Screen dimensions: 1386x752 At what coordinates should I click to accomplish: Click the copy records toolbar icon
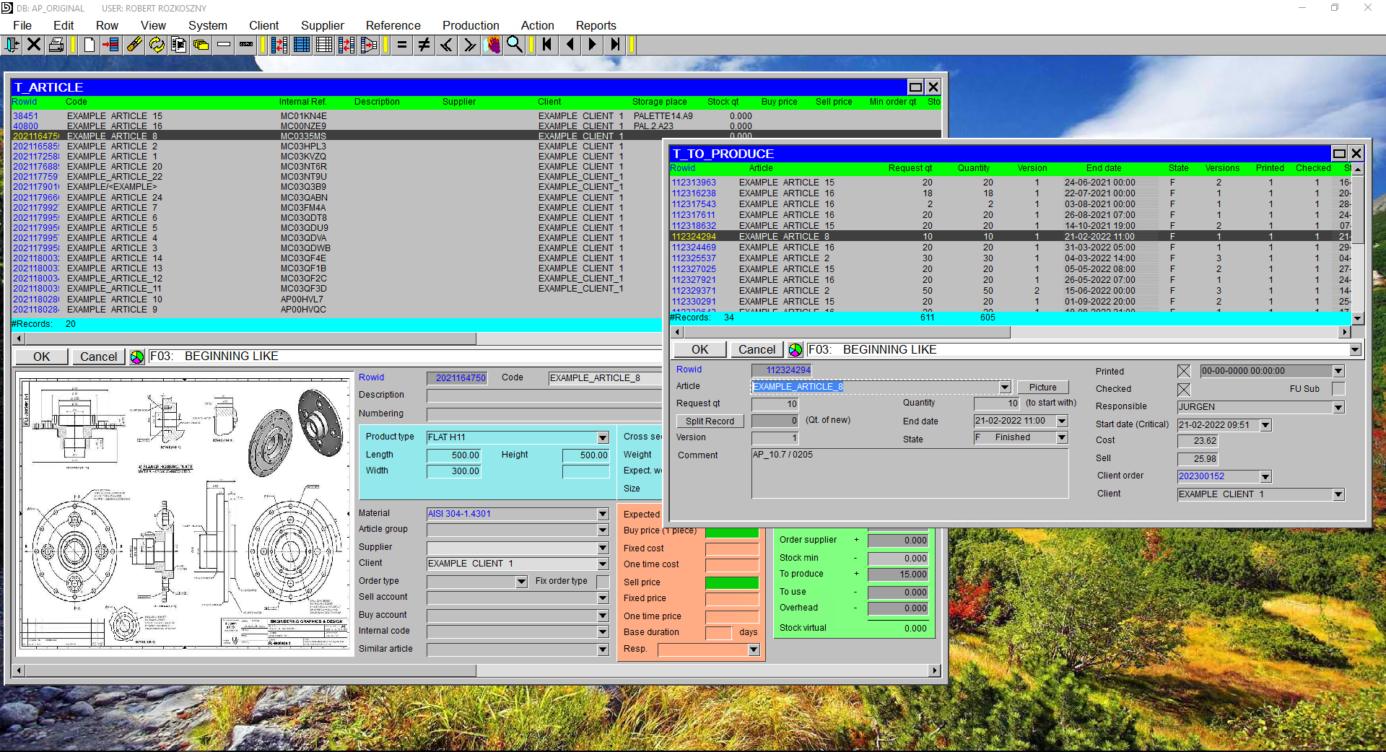point(178,45)
